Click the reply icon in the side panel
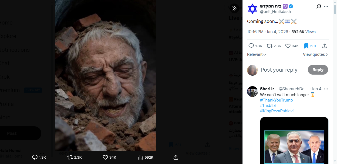This screenshot has height=164, width=337. point(251,46)
